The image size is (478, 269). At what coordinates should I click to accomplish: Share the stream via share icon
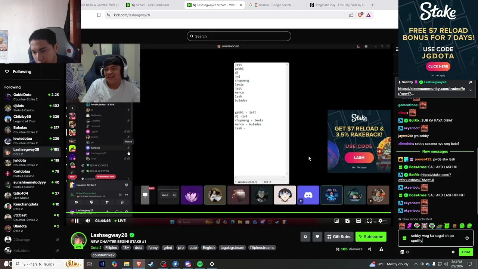coord(370,249)
